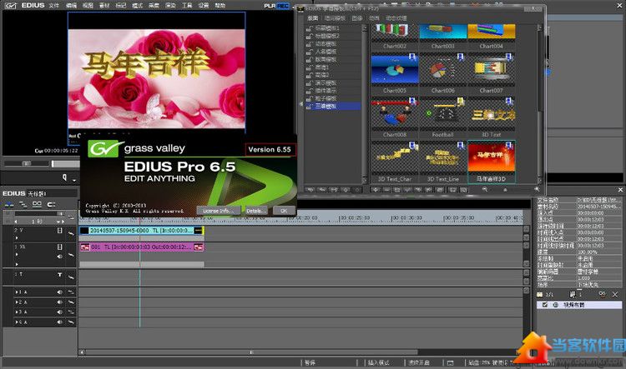Open the 文件 menu
626x369 pixels.
tap(54, 6)
